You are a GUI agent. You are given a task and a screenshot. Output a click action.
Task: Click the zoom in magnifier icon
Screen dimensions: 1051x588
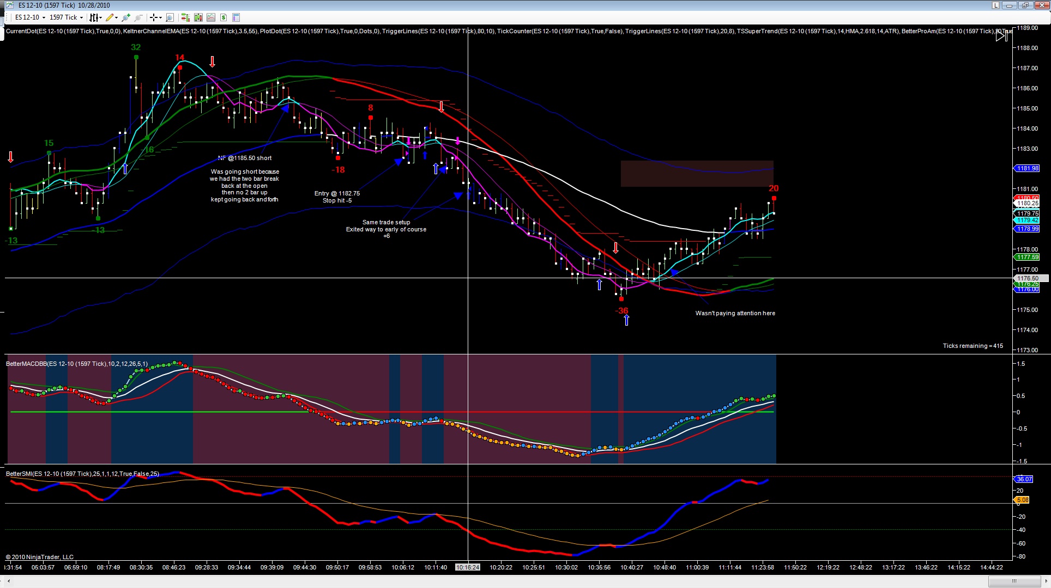pos(126,17)
